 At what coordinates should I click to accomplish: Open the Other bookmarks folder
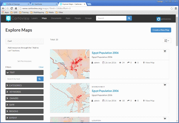click(x=59, y=12)
